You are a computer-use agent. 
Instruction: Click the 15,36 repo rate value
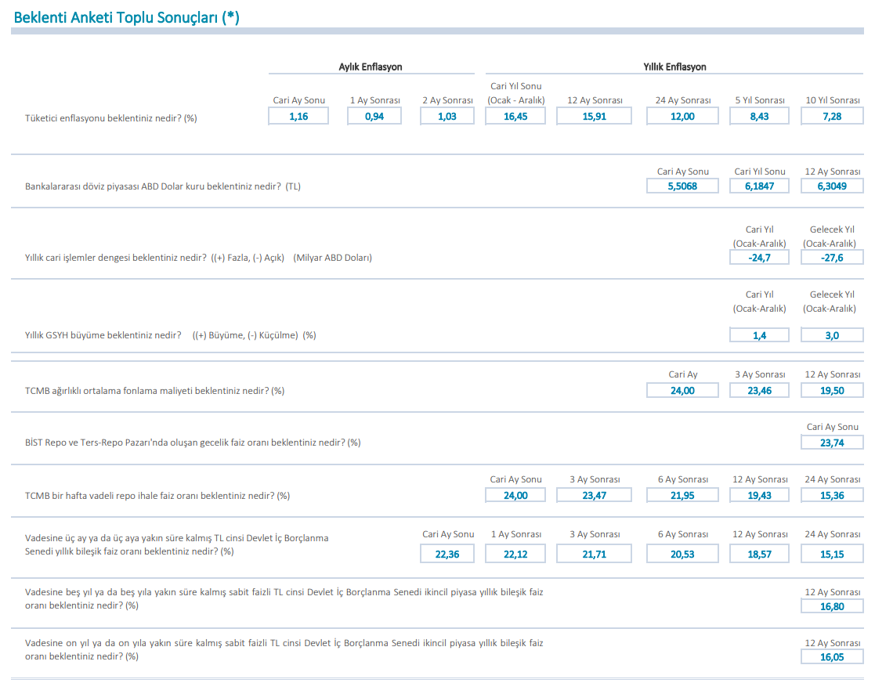(832, 495)
